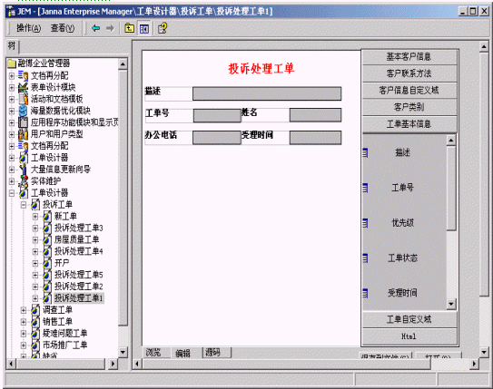Expand the 调查工单 tree node
This screenshot has height=389, width=493.
24,310
